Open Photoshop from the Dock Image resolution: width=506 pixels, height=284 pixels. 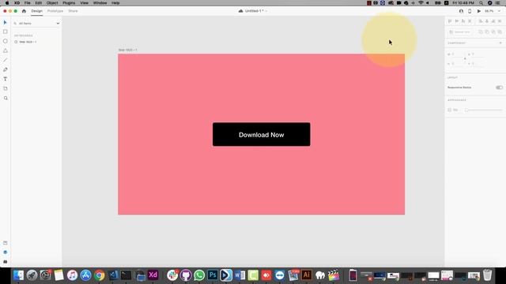(x=213, y=275)
